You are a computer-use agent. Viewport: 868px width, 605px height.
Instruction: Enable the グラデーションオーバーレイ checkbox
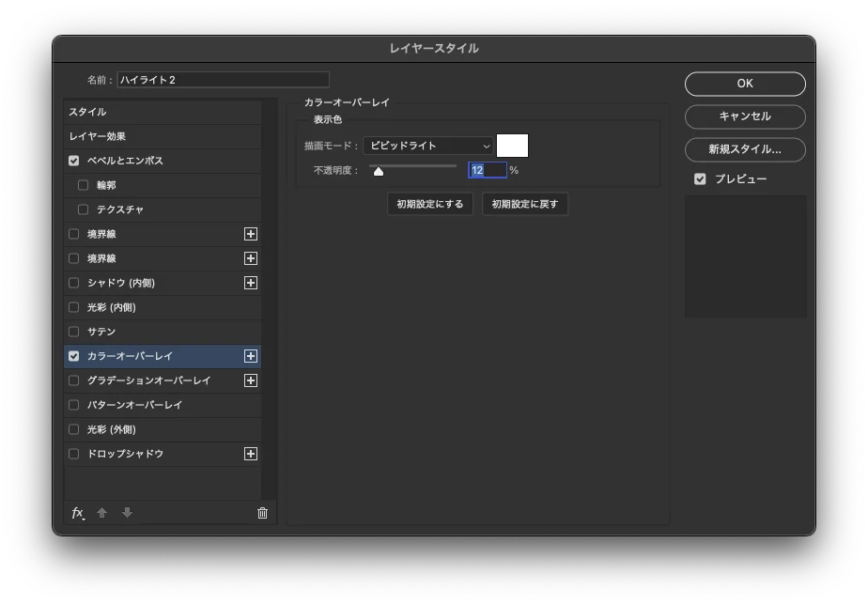point(73,380)
